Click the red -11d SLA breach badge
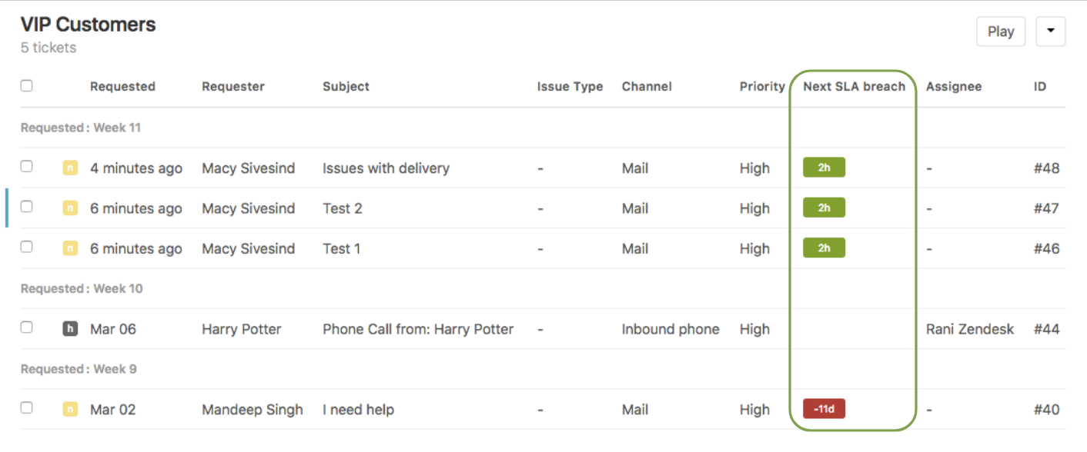This screenshot has width=1087, height=452. pyautogui.click(x=824, y=409)
